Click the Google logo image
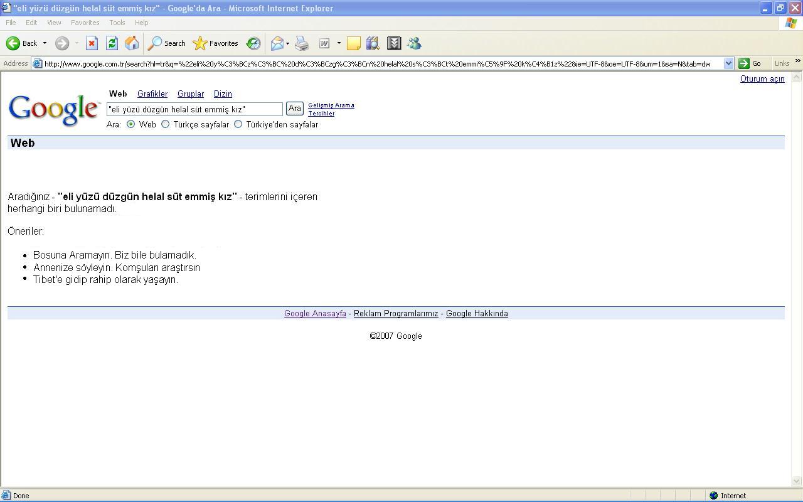803x502 pixels. 54,110
